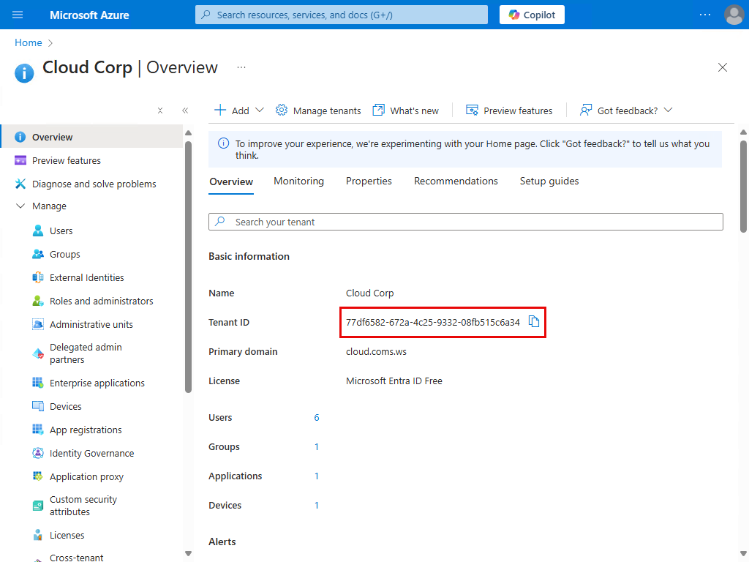Image resolution: width=749 pixels, height=562 pixels.
Task: Click the External Identities icon
Action: (38, 277)
